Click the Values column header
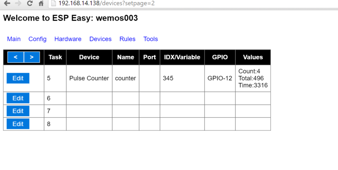The image size is (338, 170). pyautogui.click(x=253, y=57)
